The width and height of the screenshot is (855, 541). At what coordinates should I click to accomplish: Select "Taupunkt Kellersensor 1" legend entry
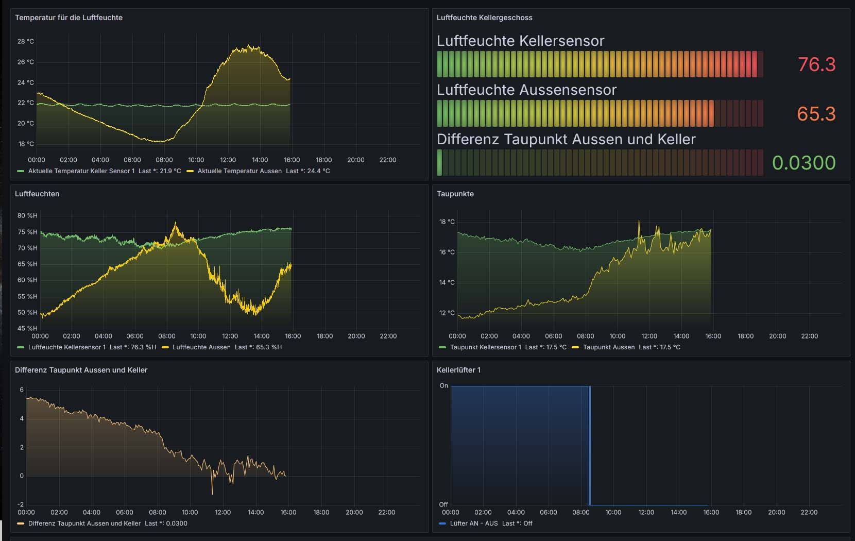click(485, 347)
